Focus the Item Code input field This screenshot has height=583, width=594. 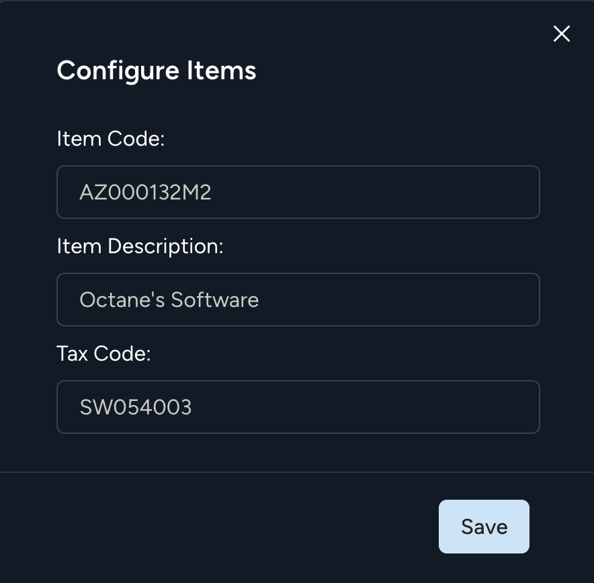(298, 192)
